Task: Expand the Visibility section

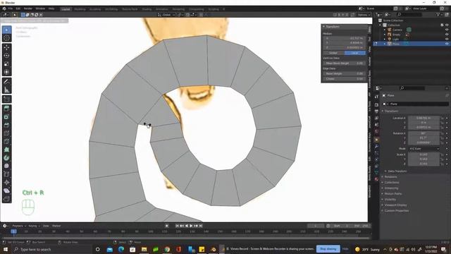Action: pyautogui.click(x=390, y=199)
